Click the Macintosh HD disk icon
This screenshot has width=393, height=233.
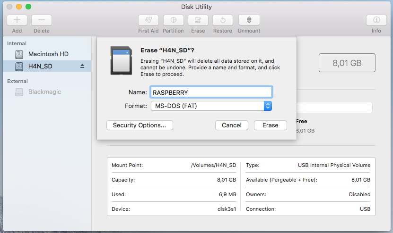[19, 54]
